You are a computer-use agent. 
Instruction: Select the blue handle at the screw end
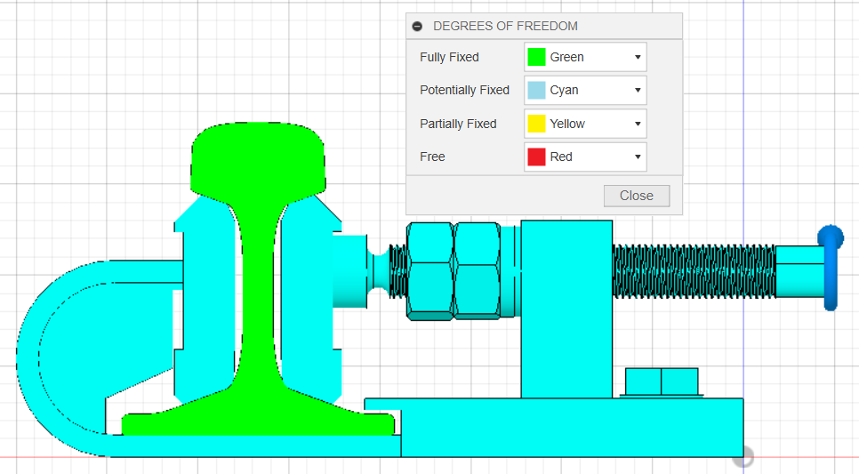pyautogui.click(x=831, y=268)
